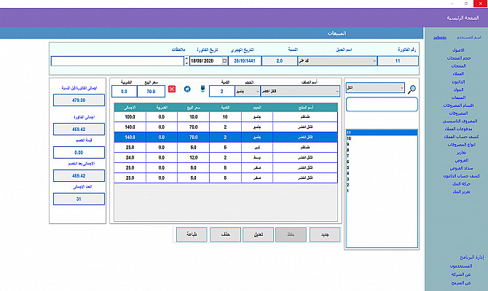This screenshot has height=291, width=488.
Task: Click the spinner arrows beside the notes field
Action: coord(186,60)
